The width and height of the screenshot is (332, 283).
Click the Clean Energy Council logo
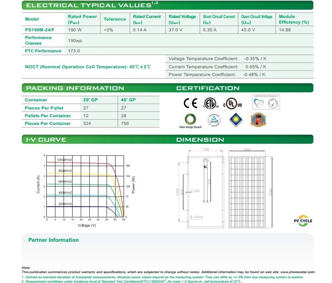(x=190, y=121)
